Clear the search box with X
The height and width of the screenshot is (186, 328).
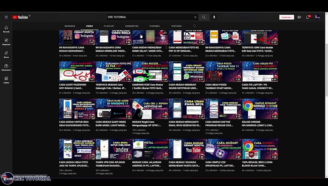[195, 17]
